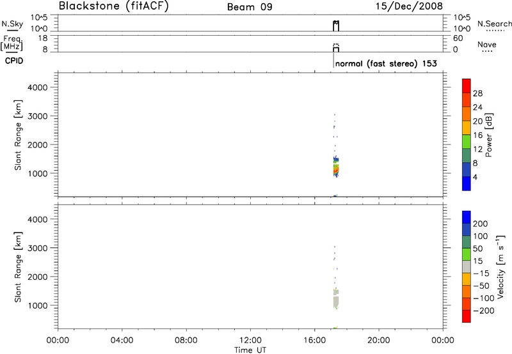Click the 'Blackstone (fitACF)' title text
Viewport: 512px width, 354px height.
114,6
